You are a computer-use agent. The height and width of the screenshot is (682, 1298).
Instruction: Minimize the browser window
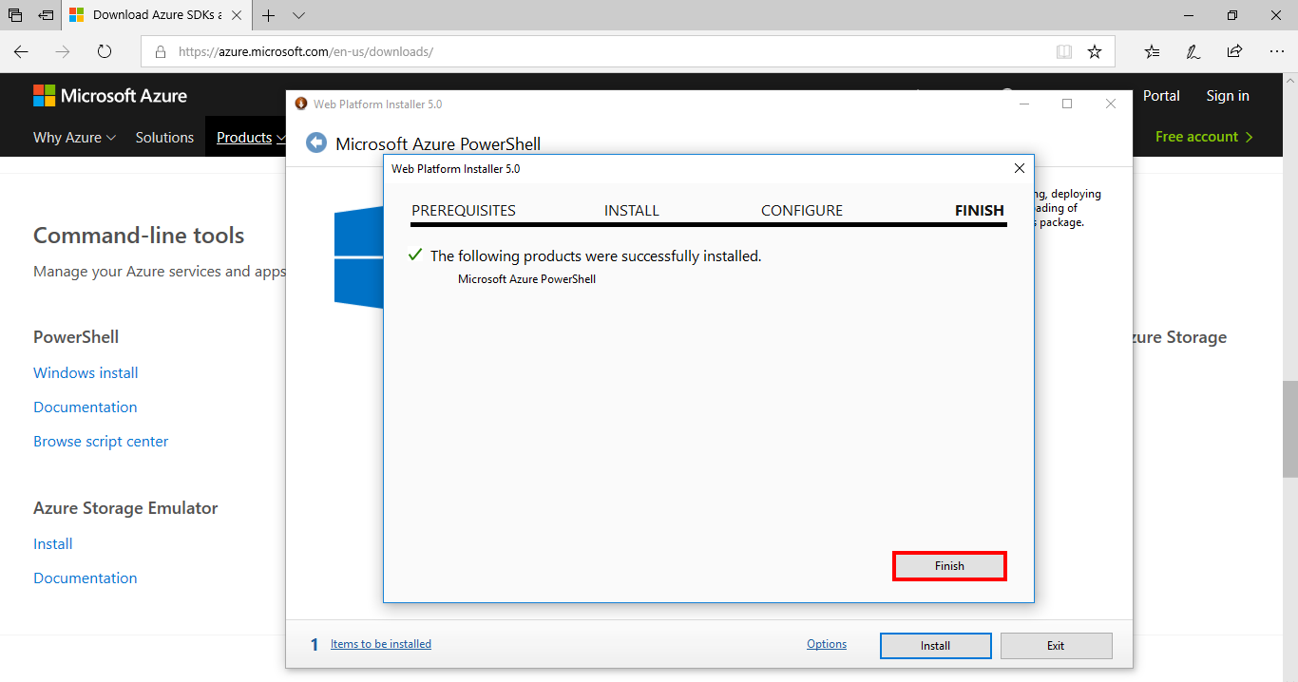[1189, 15]
